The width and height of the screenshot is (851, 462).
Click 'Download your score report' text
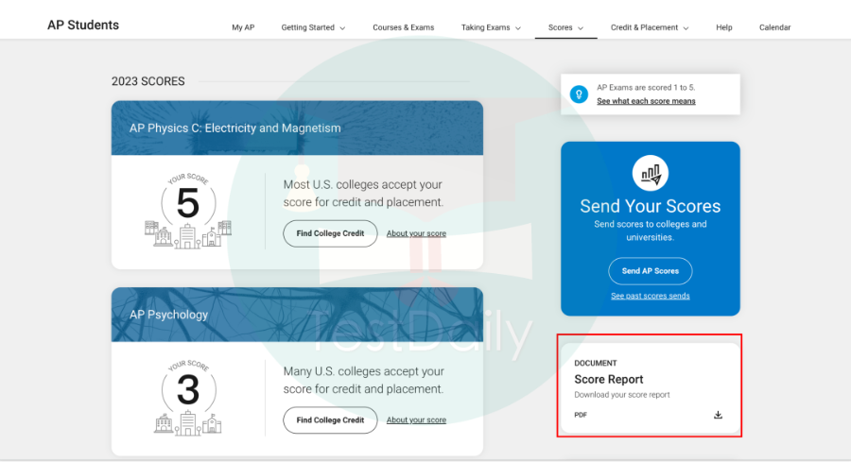pos(622,395)
